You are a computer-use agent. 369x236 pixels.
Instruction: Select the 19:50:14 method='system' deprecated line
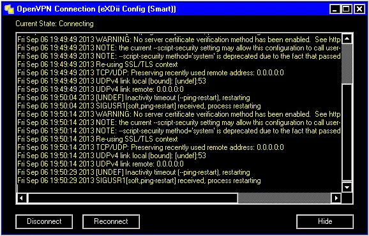[179, 131]
